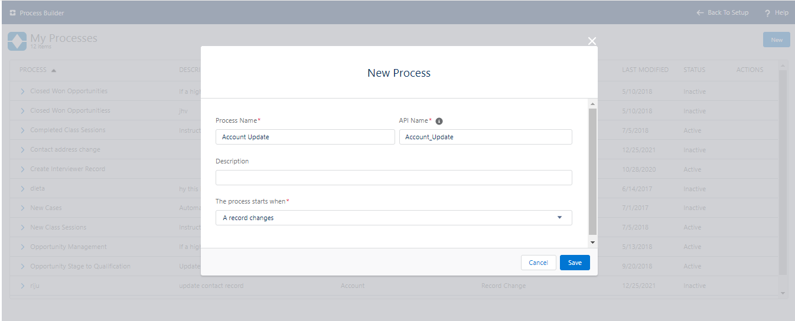The image size is (795, 321).
Task: Open the Completed Class Sessions process
Action: pyautogui.click(x=68, y=130)
